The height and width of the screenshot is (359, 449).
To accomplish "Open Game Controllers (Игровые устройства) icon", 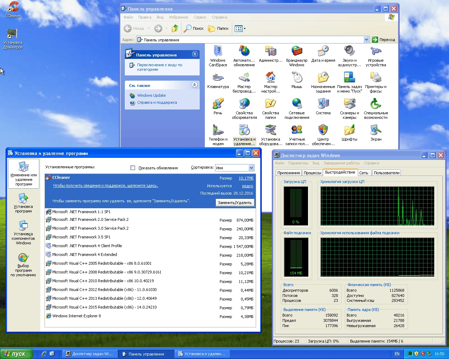I will [376, 51].
